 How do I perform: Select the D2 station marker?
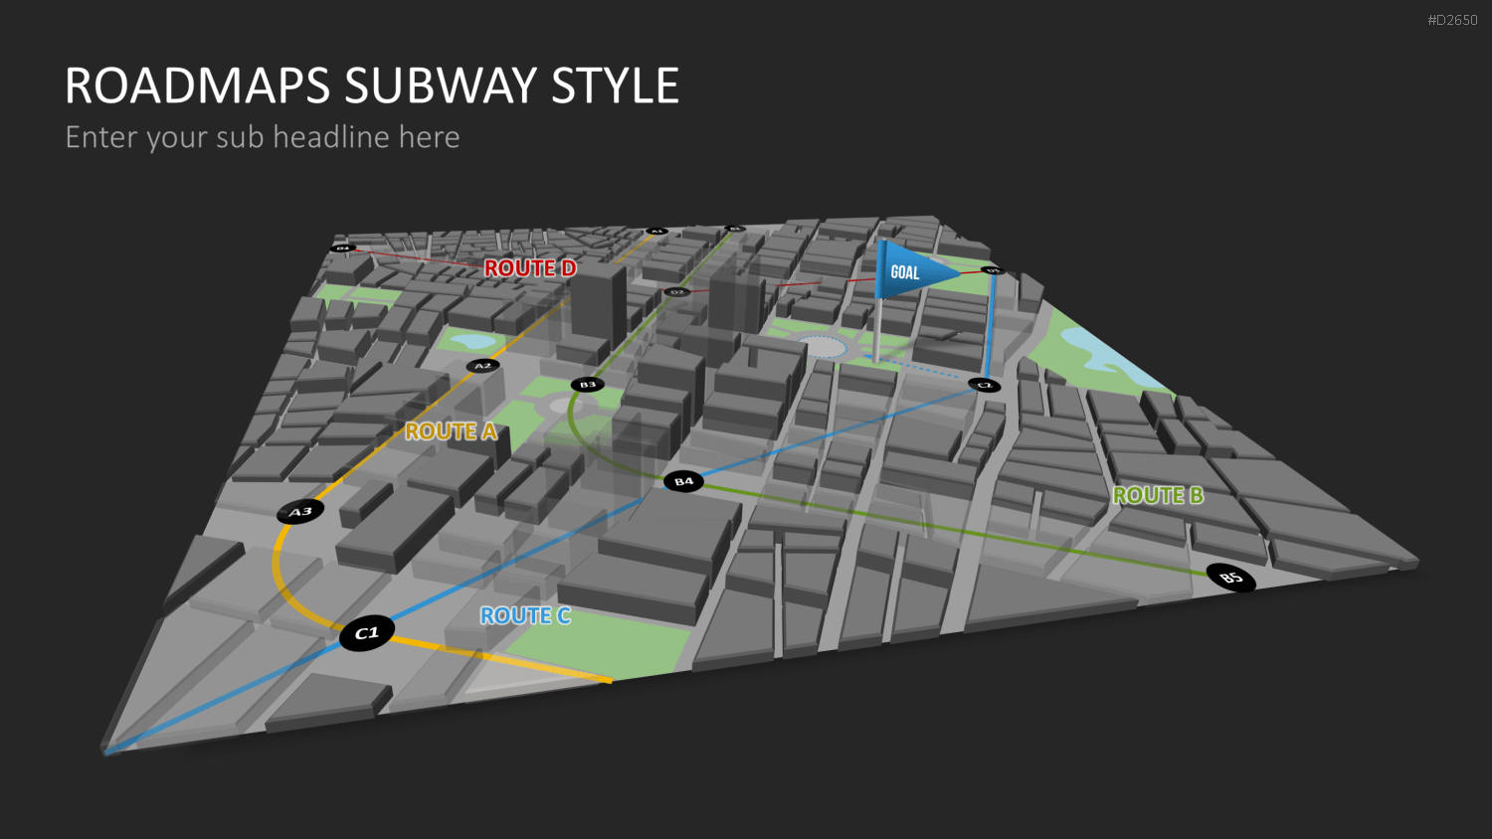point(676,292)
